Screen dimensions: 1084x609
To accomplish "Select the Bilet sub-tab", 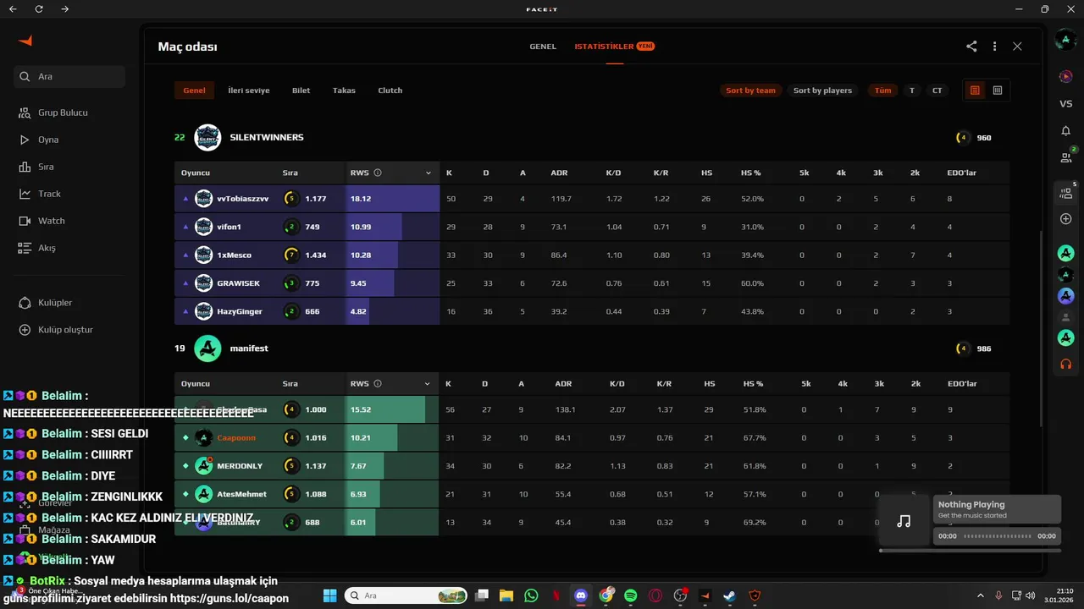I will coord(301,91).
